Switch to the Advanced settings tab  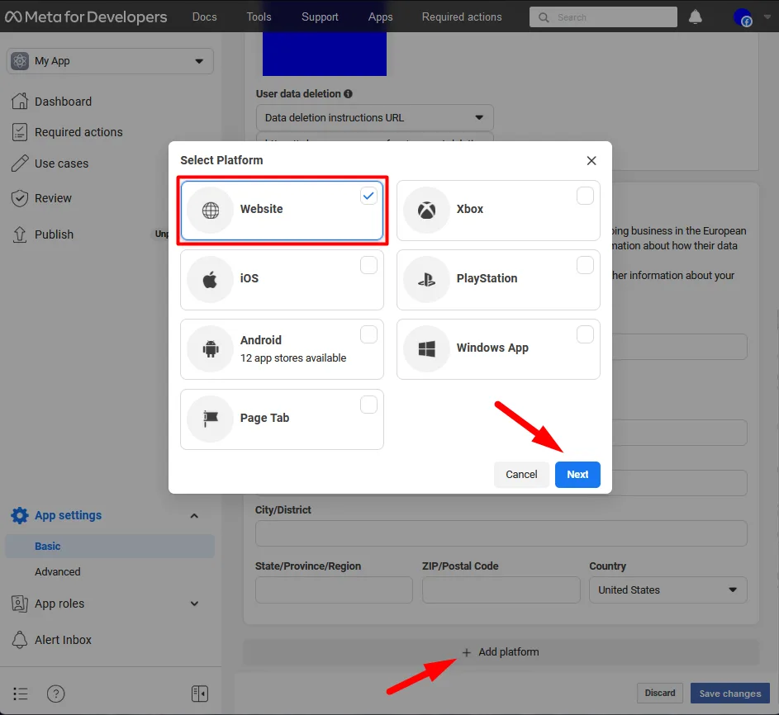click(x=58, y=571)
